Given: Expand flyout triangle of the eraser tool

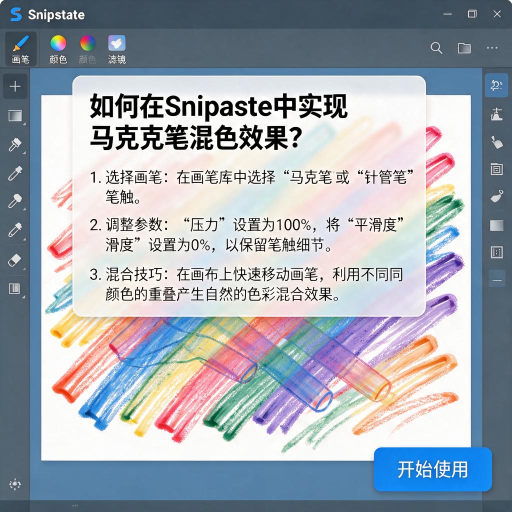Looking at the screenshot, I should (24, 268).
